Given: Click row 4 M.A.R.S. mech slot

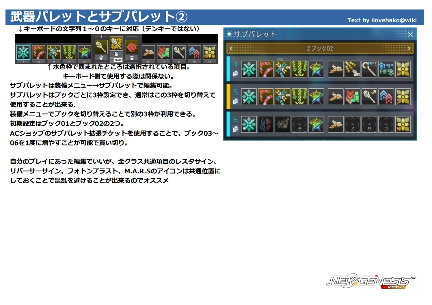Looking at the screenshot, I should [336, 69].
